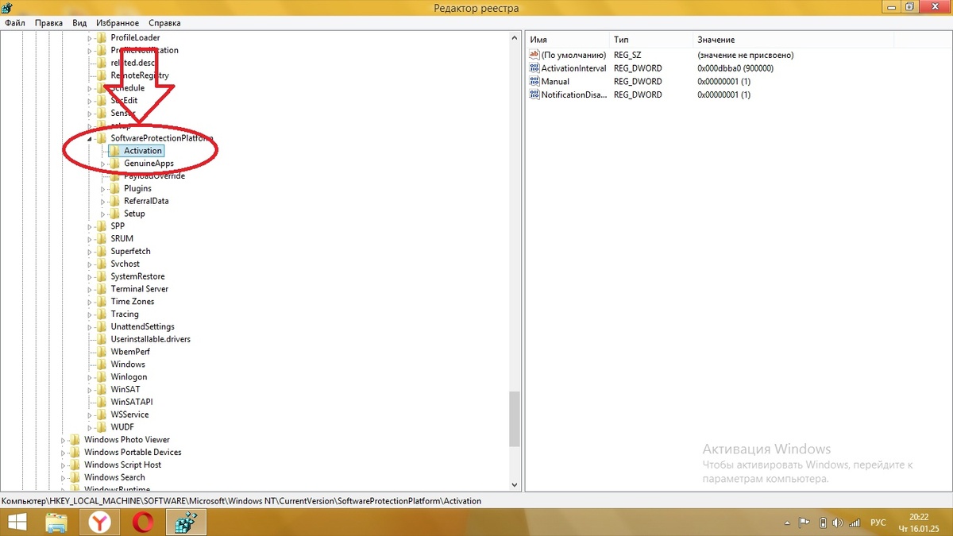The width and height of the screenshot is (953, 536).
Task: Open the Правка menu
Action: [48, 23]
